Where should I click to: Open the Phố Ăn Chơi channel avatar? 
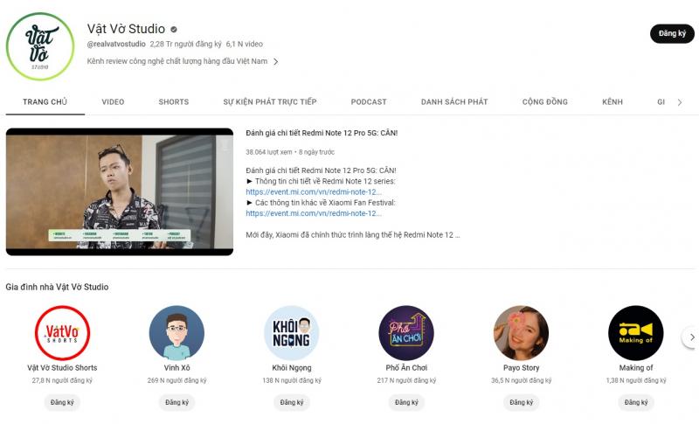(x=406, y=332)
